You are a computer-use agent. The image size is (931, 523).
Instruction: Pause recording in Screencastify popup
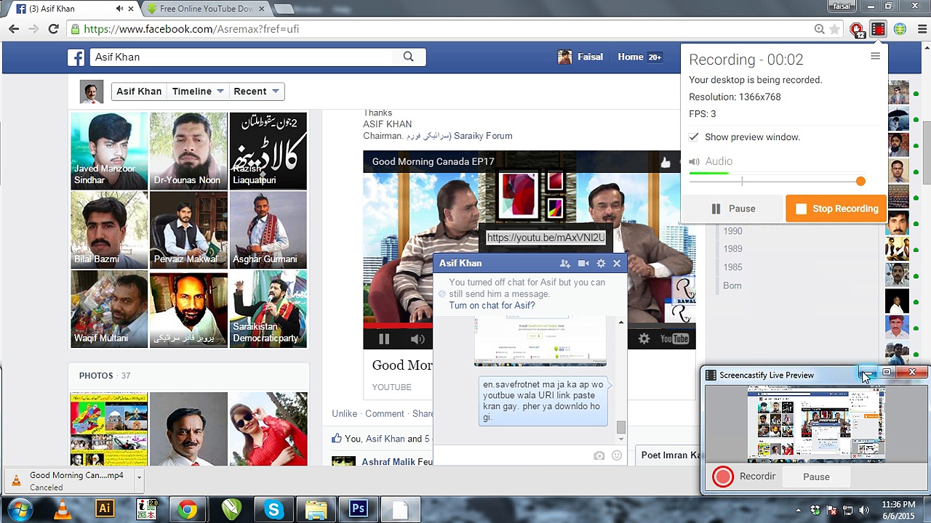click(x=733, y=208)
